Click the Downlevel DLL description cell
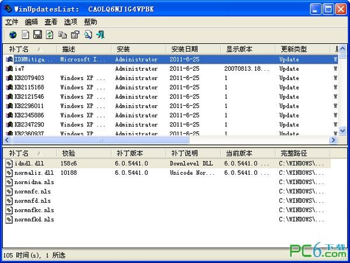350x263 pixels. coord(191,164)
